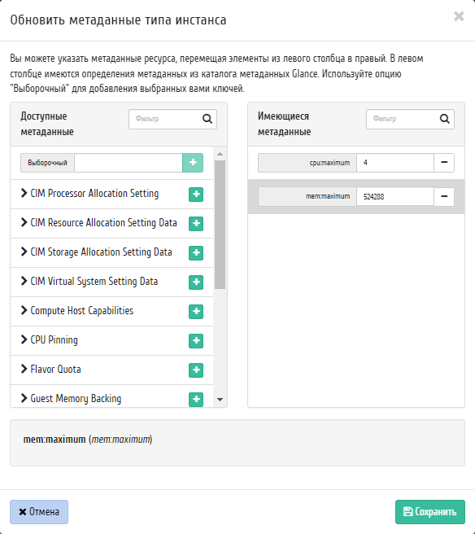Remove the mem:maximum metadata entry
Screen dimensions: 475x534
click(x=444, y=196)
